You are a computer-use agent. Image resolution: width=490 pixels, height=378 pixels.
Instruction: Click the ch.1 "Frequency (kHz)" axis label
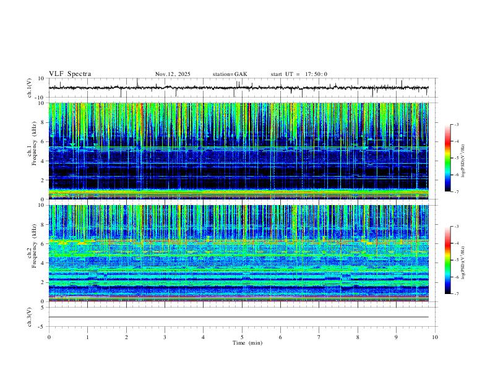pos(34,143)
